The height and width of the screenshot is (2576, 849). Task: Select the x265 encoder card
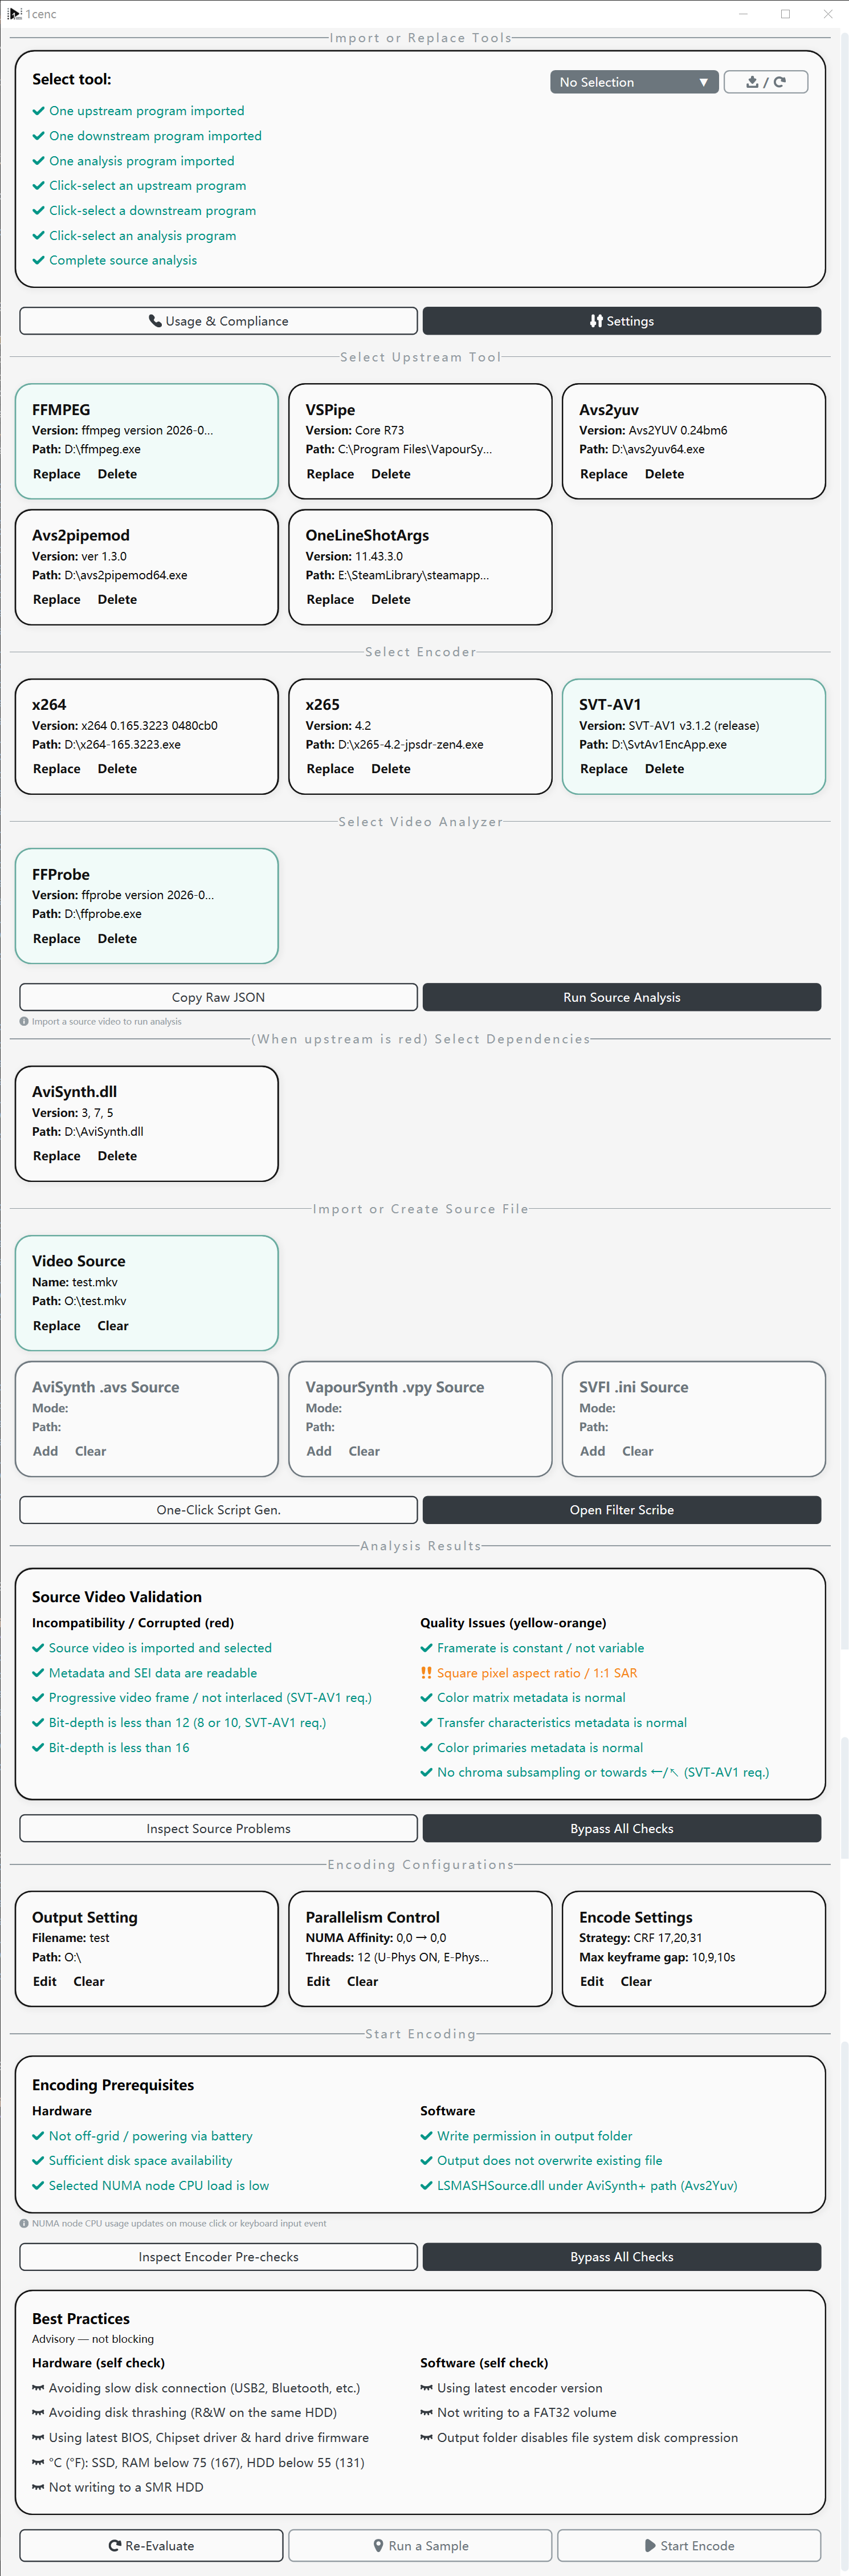[421, 736]
